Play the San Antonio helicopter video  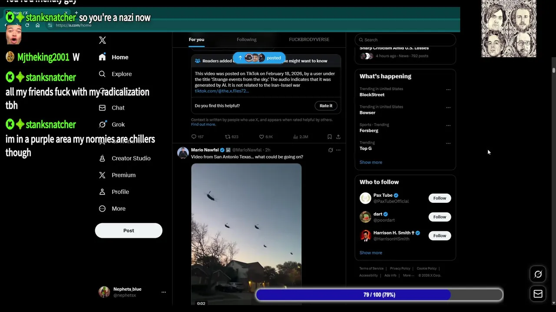pos(246,234)
